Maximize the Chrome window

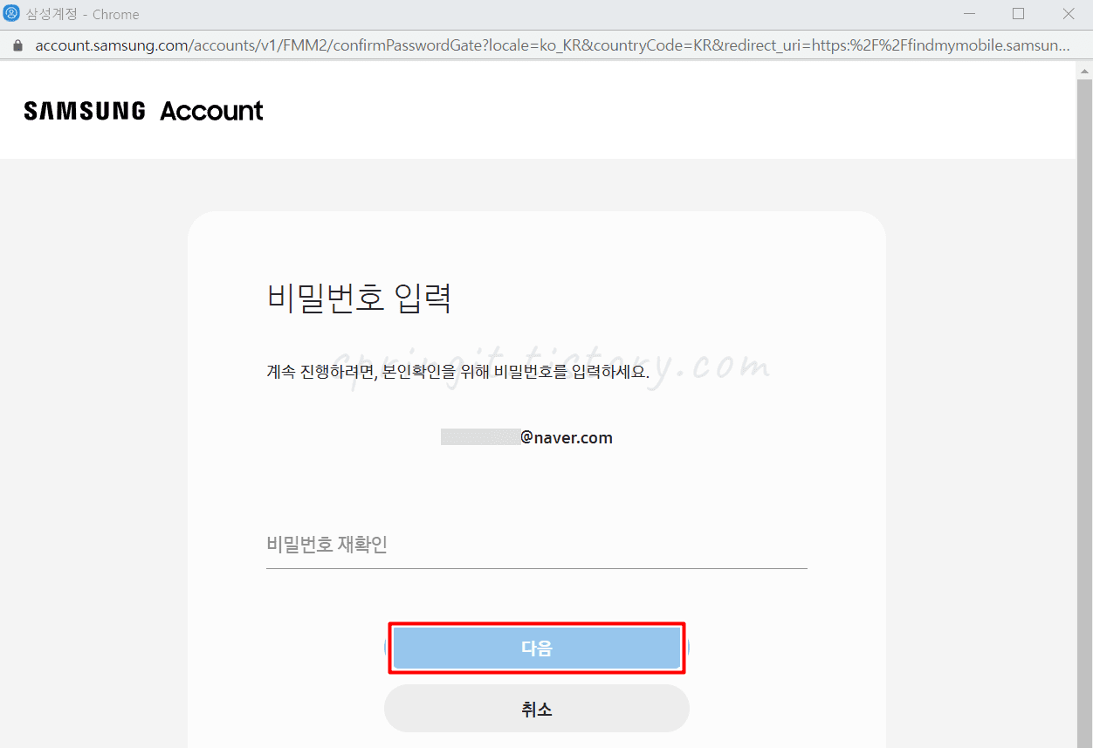pyautogui.click(x=1018, y=14)
